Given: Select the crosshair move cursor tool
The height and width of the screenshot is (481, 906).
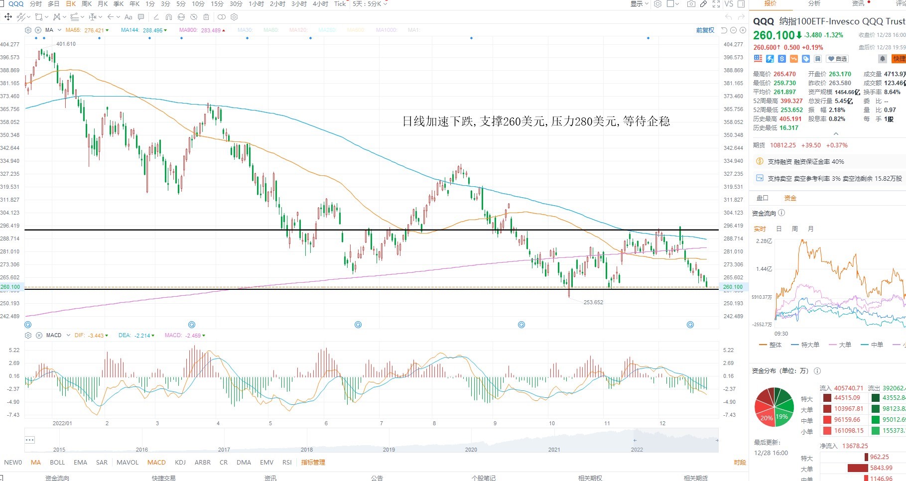Looking at the screenshot, I should pyautogui.click(x=8, y=17).
